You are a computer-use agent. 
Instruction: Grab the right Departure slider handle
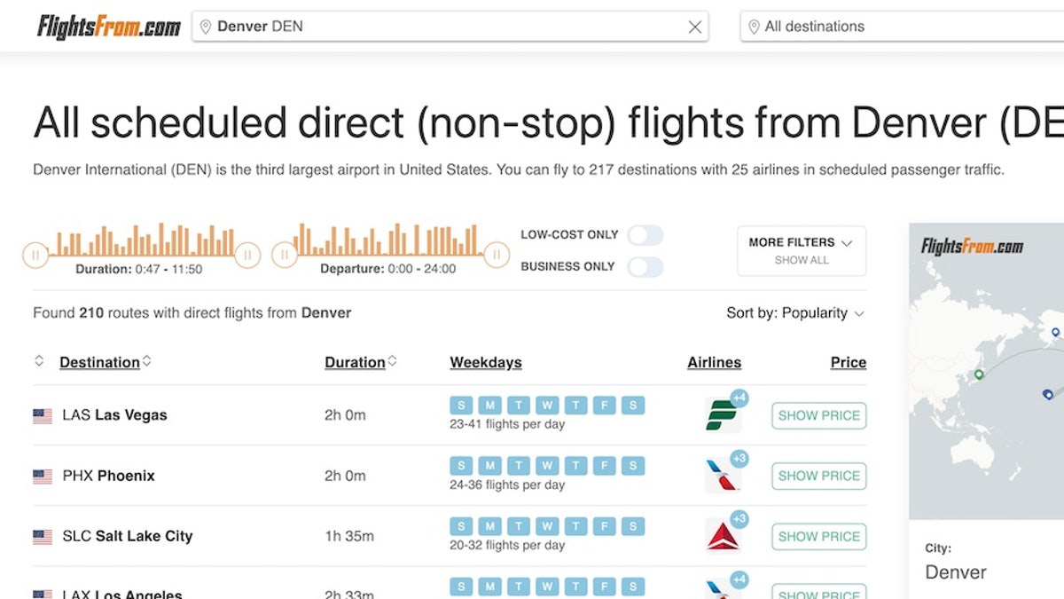pos(497,256)
